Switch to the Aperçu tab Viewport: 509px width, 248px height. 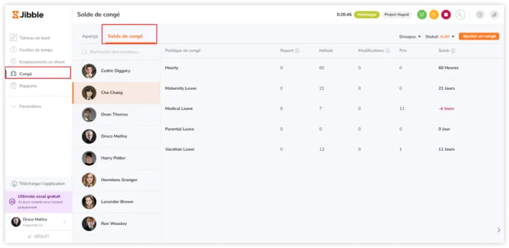(x=90, y=36)
